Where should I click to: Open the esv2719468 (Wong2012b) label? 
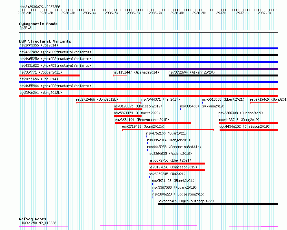coord(143,126)
